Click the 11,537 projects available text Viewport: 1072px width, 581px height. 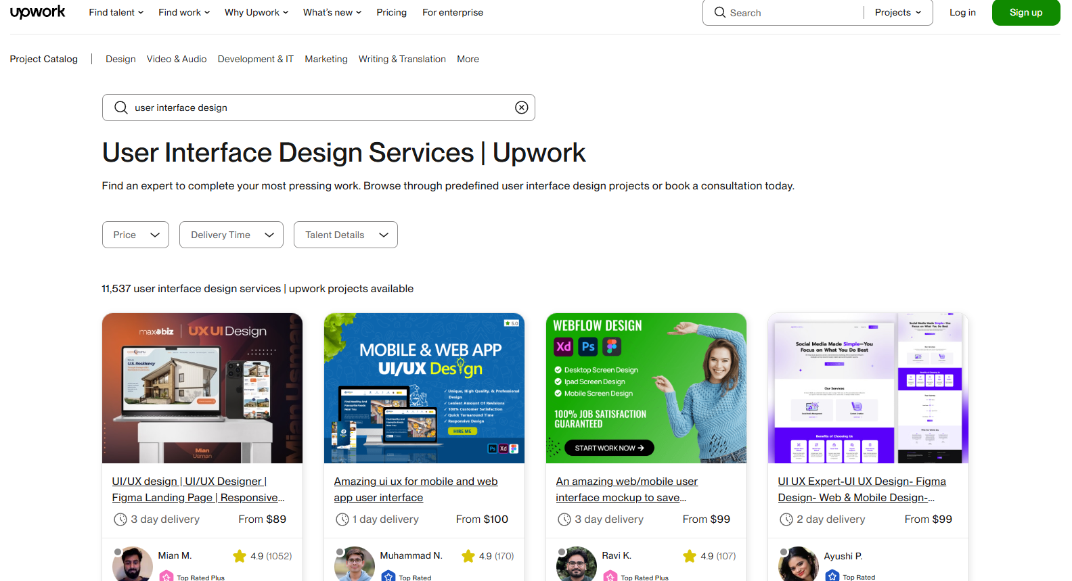(258, 289)
